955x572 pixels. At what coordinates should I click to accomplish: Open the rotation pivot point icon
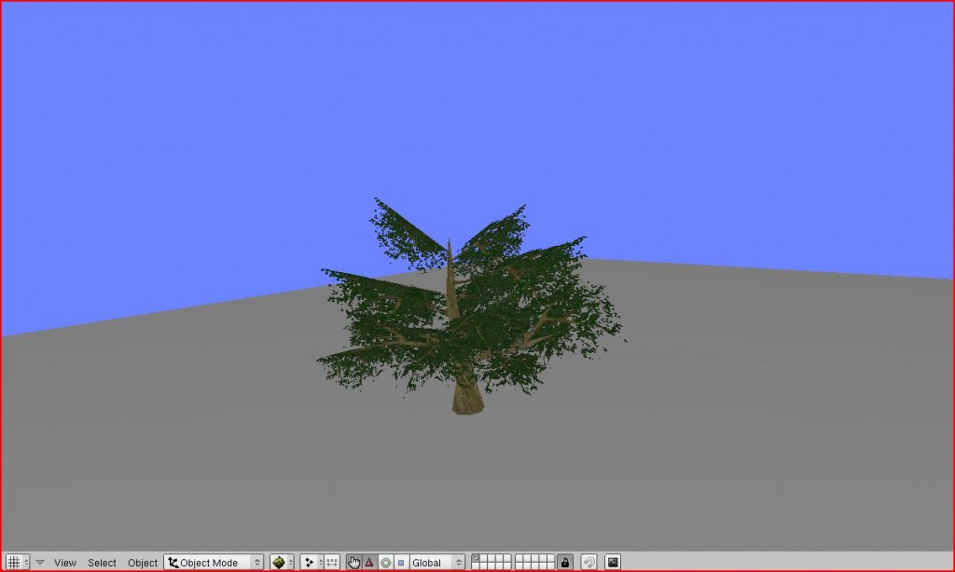[x=311, y=562]
